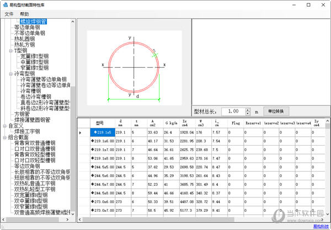The width and height of the screenshot is (331, 230).
Task: Collapse the 组合截面 tree node
Action: pos(5,137)
